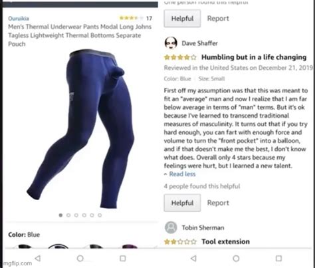Select the last product image dot
This screenshot has width=315, height=268.
[100, 215]
